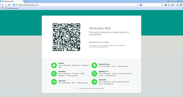Open the browser hamburger menu
This screenshot has height=97, width=183.
(x=181, y=5)
